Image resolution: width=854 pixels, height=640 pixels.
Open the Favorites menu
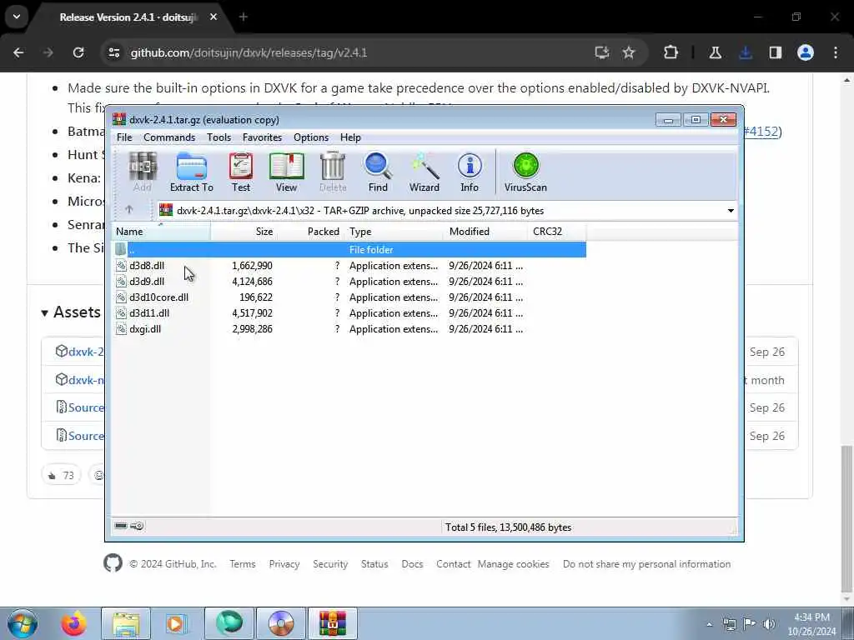pos(262,137)
